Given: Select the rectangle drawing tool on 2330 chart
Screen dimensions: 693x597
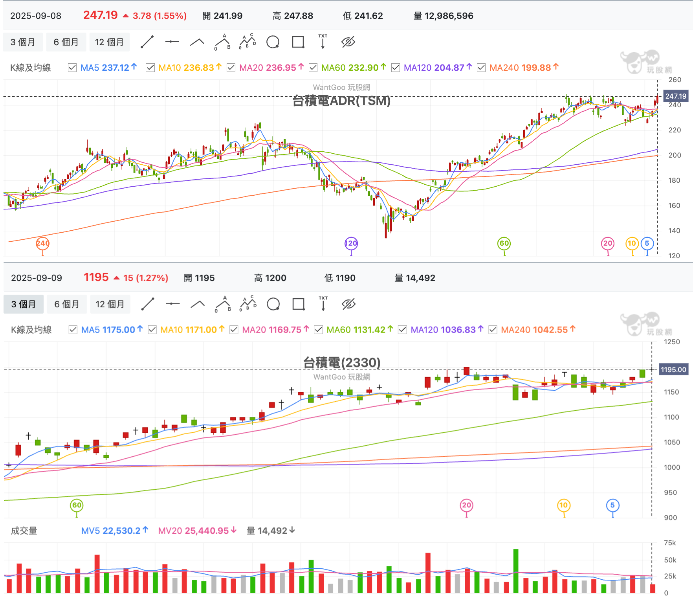Looking at the screenshot, I should [298, 303].
